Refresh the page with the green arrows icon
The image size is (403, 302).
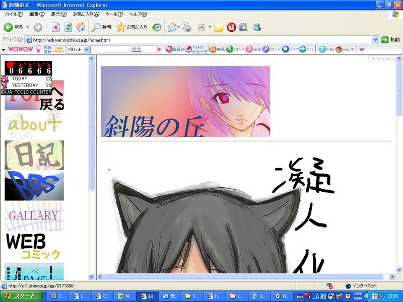click(x=68, y=27)
